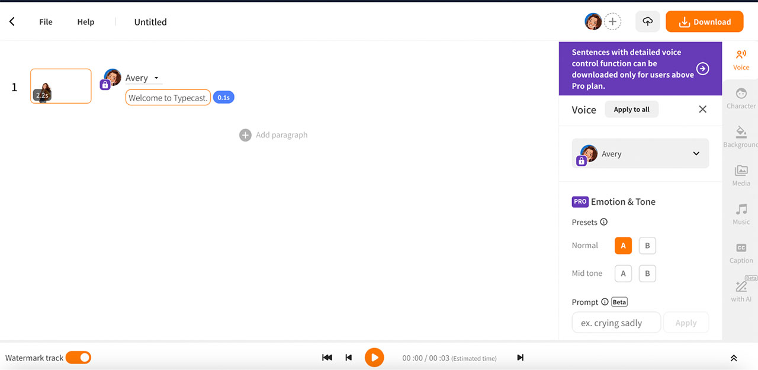758x370 pixels.
Task: Toggle the Watermark track switch off
Action: pyautogui.click(x=78, y=358)
